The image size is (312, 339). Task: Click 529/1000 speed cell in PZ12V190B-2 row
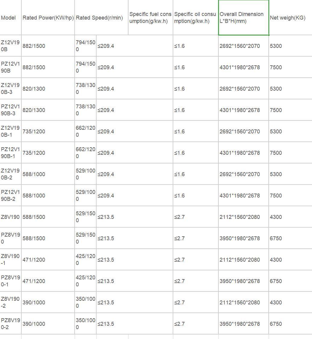coord(85,195)
